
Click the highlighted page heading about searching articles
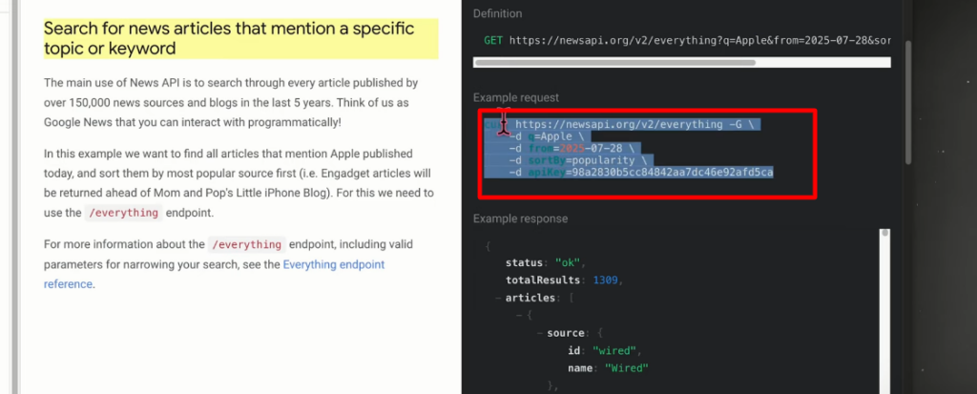229,38
